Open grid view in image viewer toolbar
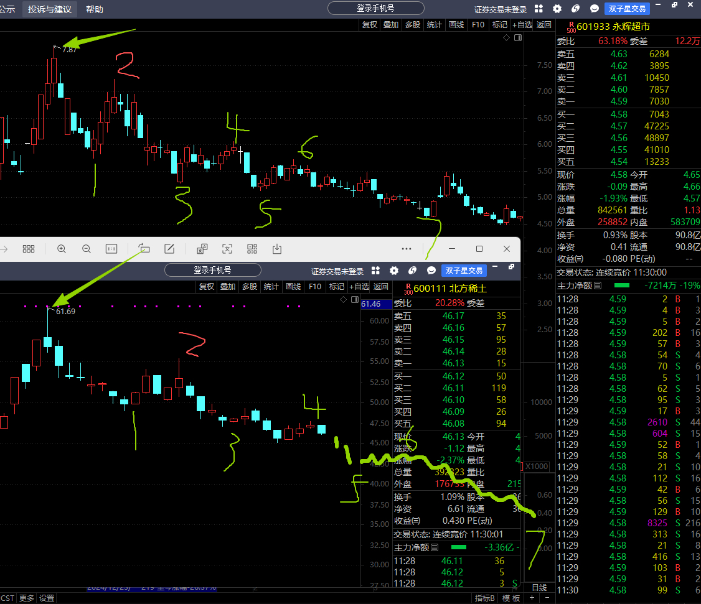The image size is (701, 604). (29, 249)
